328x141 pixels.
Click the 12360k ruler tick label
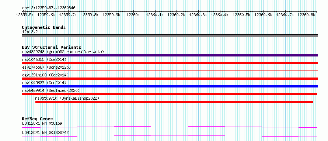(133, 15)
